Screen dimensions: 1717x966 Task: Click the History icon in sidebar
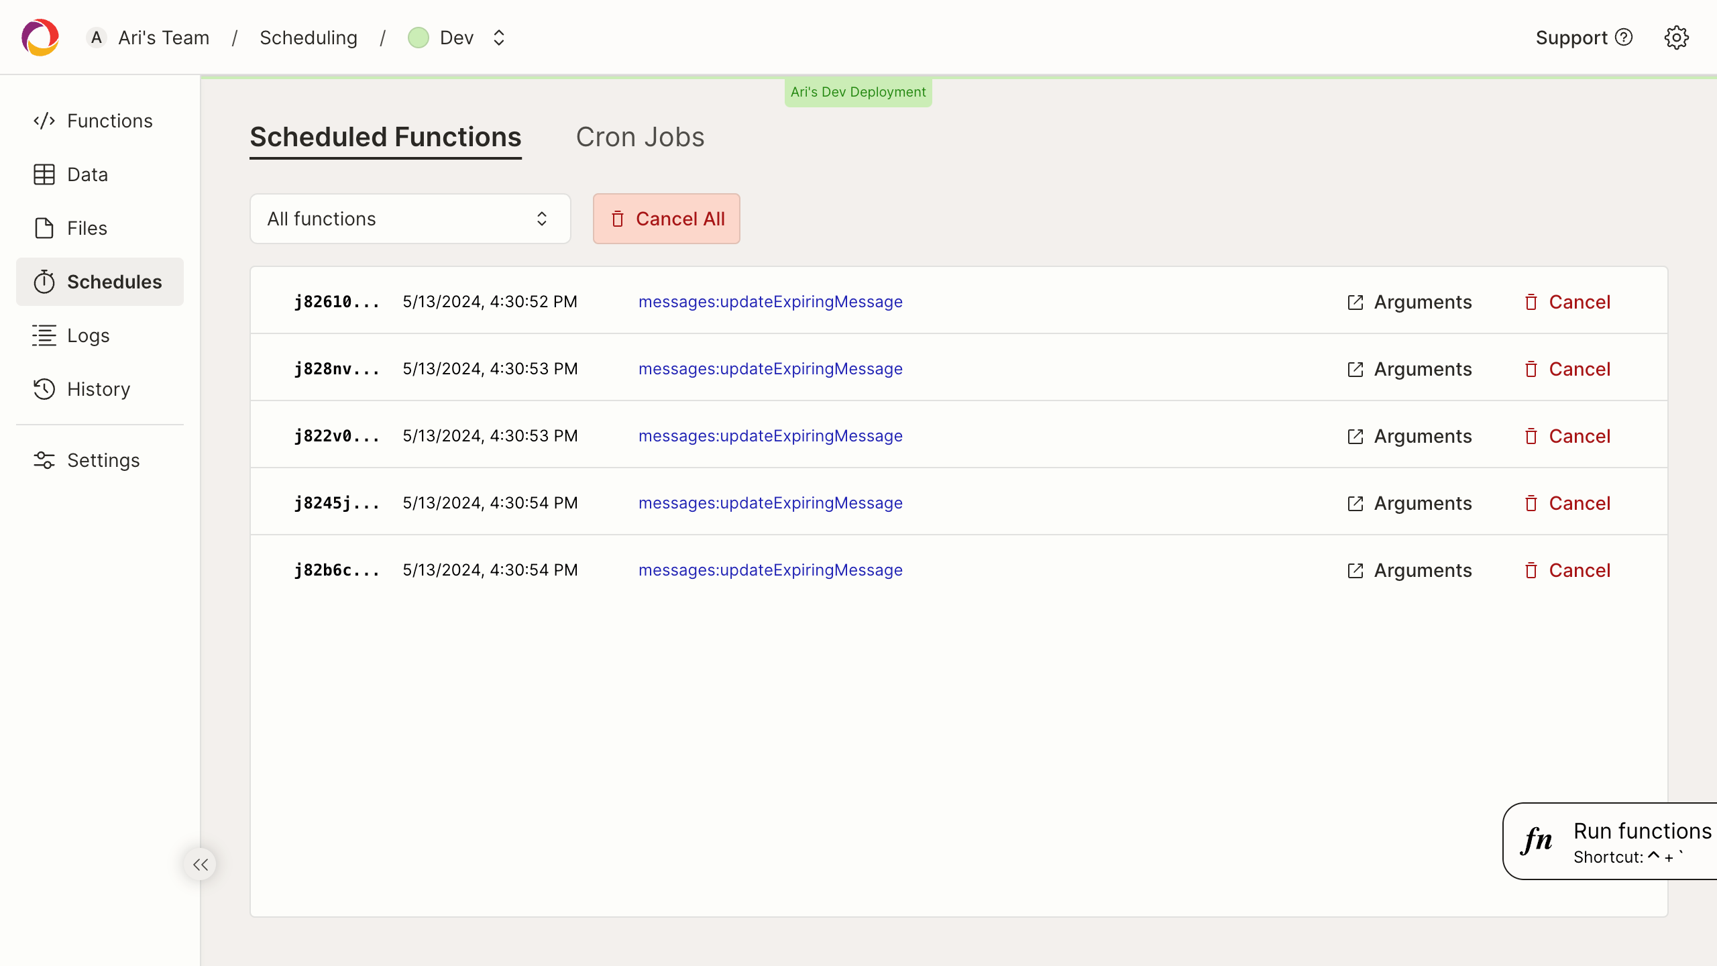pyautogui.click(x=42, y=388)
